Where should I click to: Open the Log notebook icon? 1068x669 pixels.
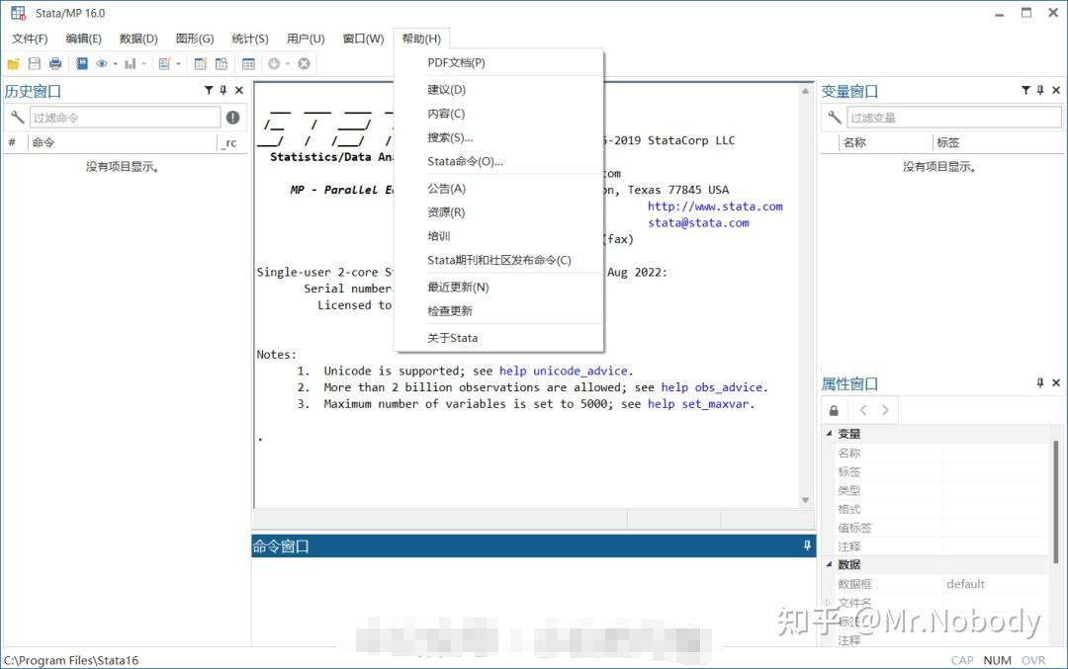[82, 64]
